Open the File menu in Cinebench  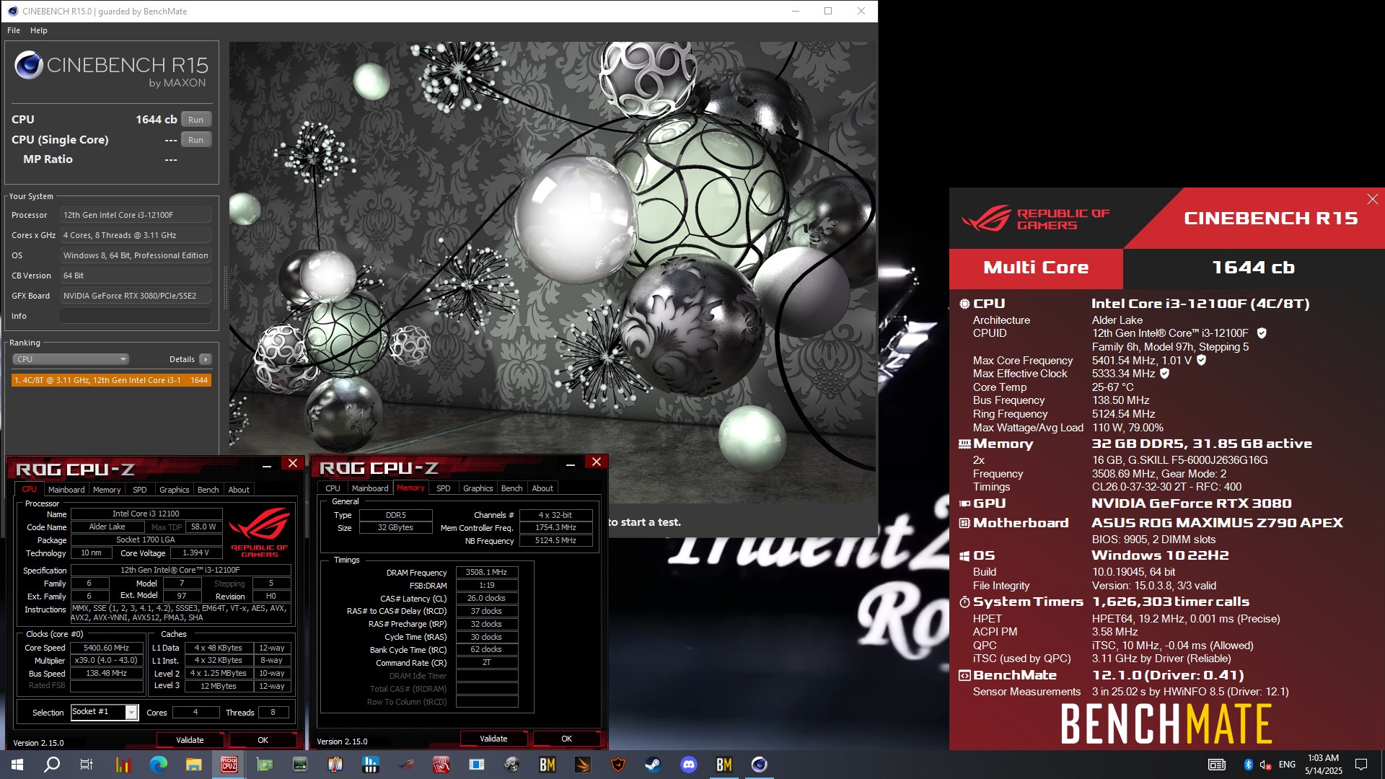(x=14, y=30)
